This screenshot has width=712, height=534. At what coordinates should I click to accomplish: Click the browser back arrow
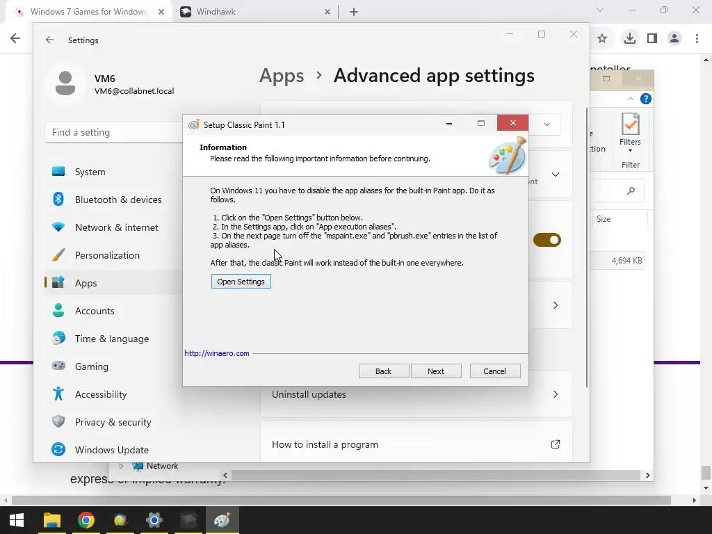(15, 38)
